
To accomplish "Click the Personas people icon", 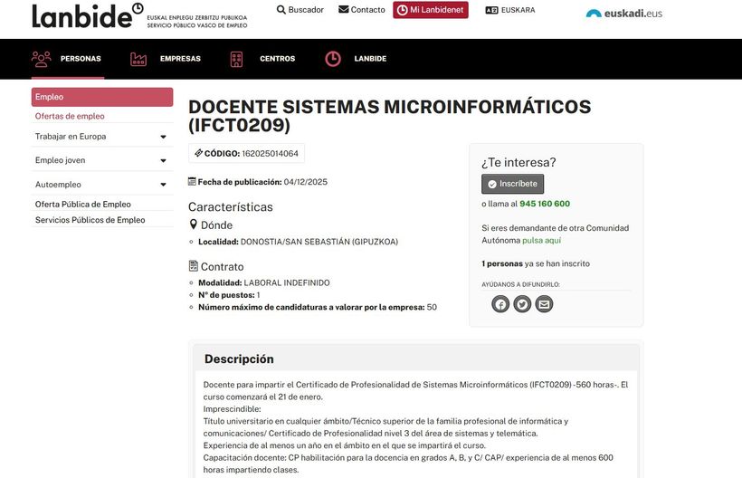I will pyautogui.click(x=42, y=59).
